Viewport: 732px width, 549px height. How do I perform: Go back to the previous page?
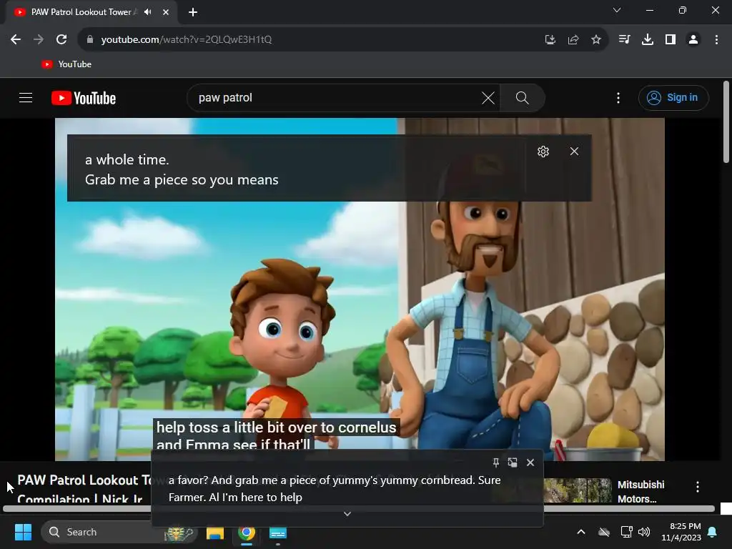click(x=16, y=40)
